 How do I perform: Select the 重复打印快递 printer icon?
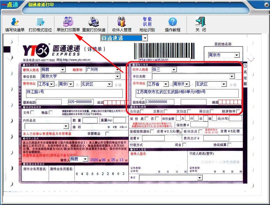[x=94, y=24]
